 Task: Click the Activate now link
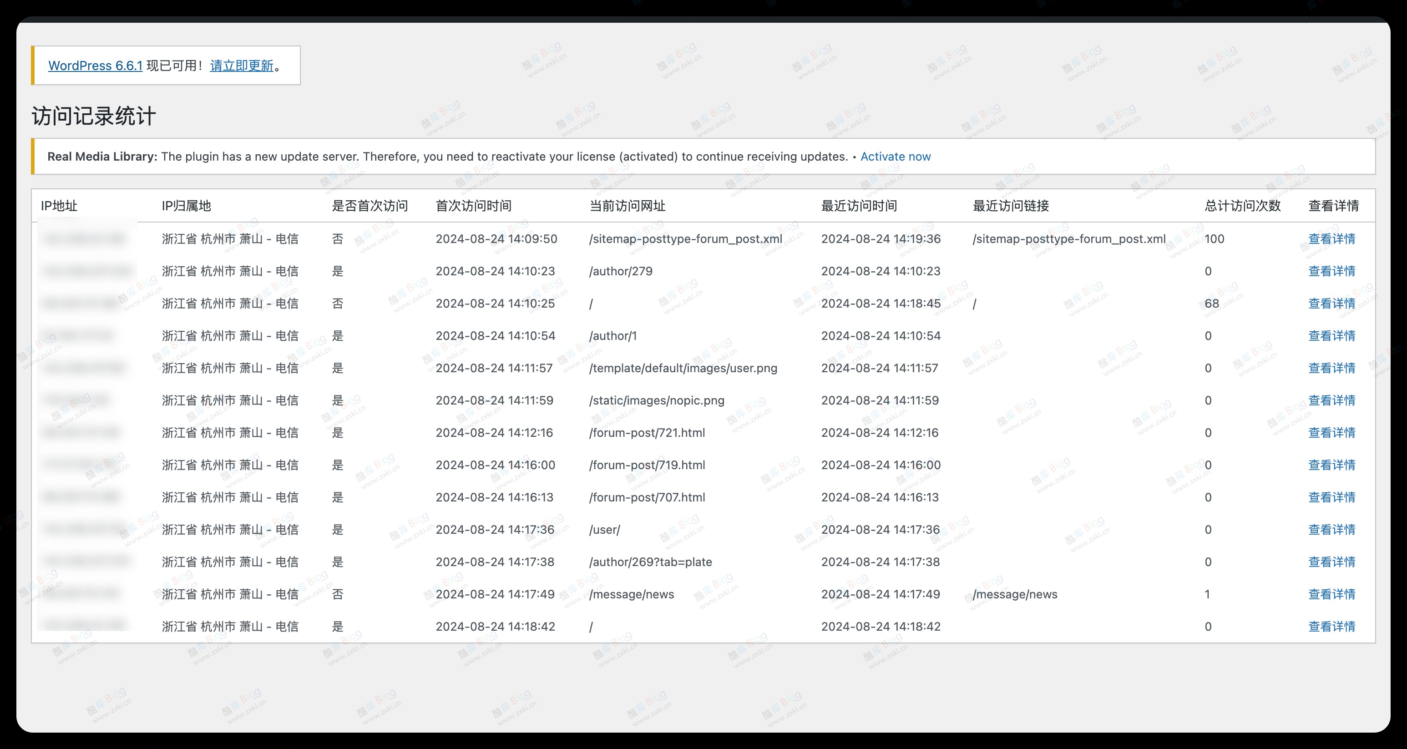coord(895,157)
